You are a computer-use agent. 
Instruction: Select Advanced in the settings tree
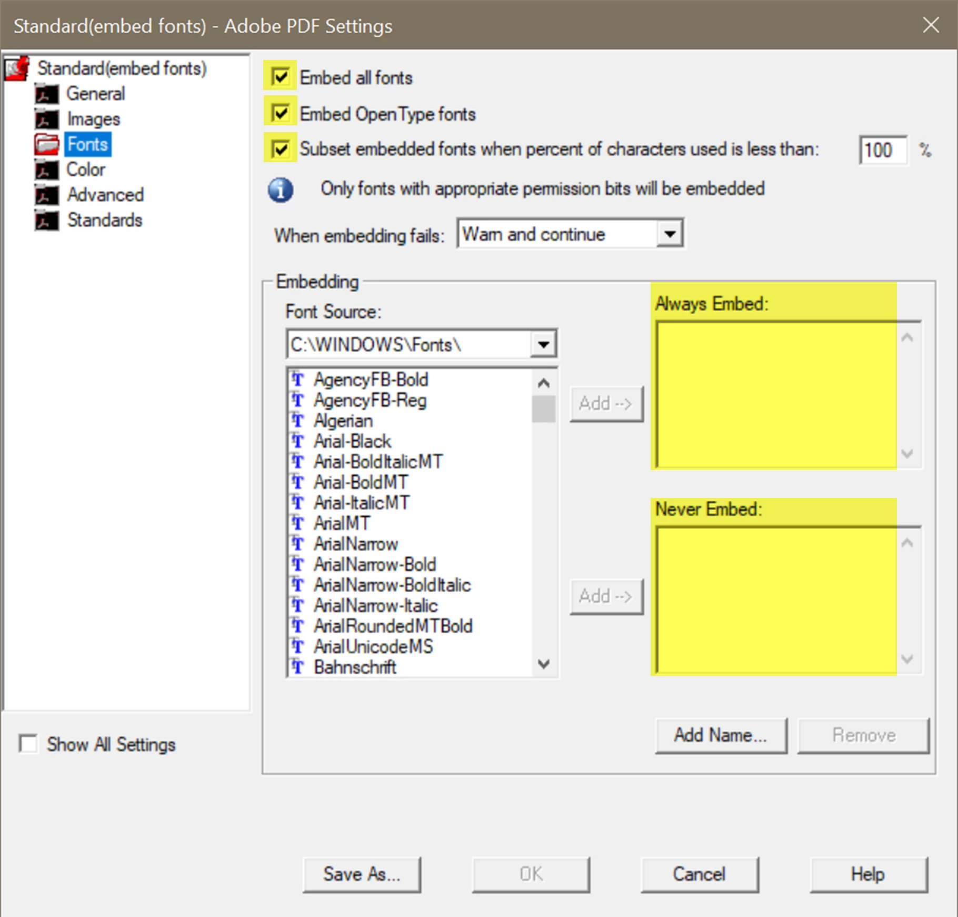pos(105,195)
